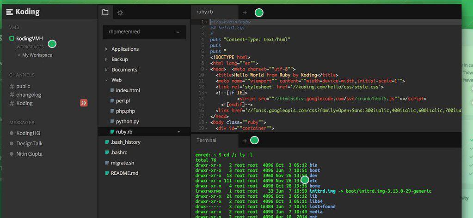Click the status dot next to DesignTalk

[x=12, y=143]
